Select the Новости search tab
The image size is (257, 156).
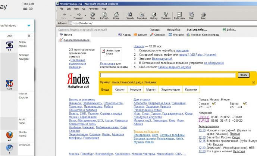(135, 90)
